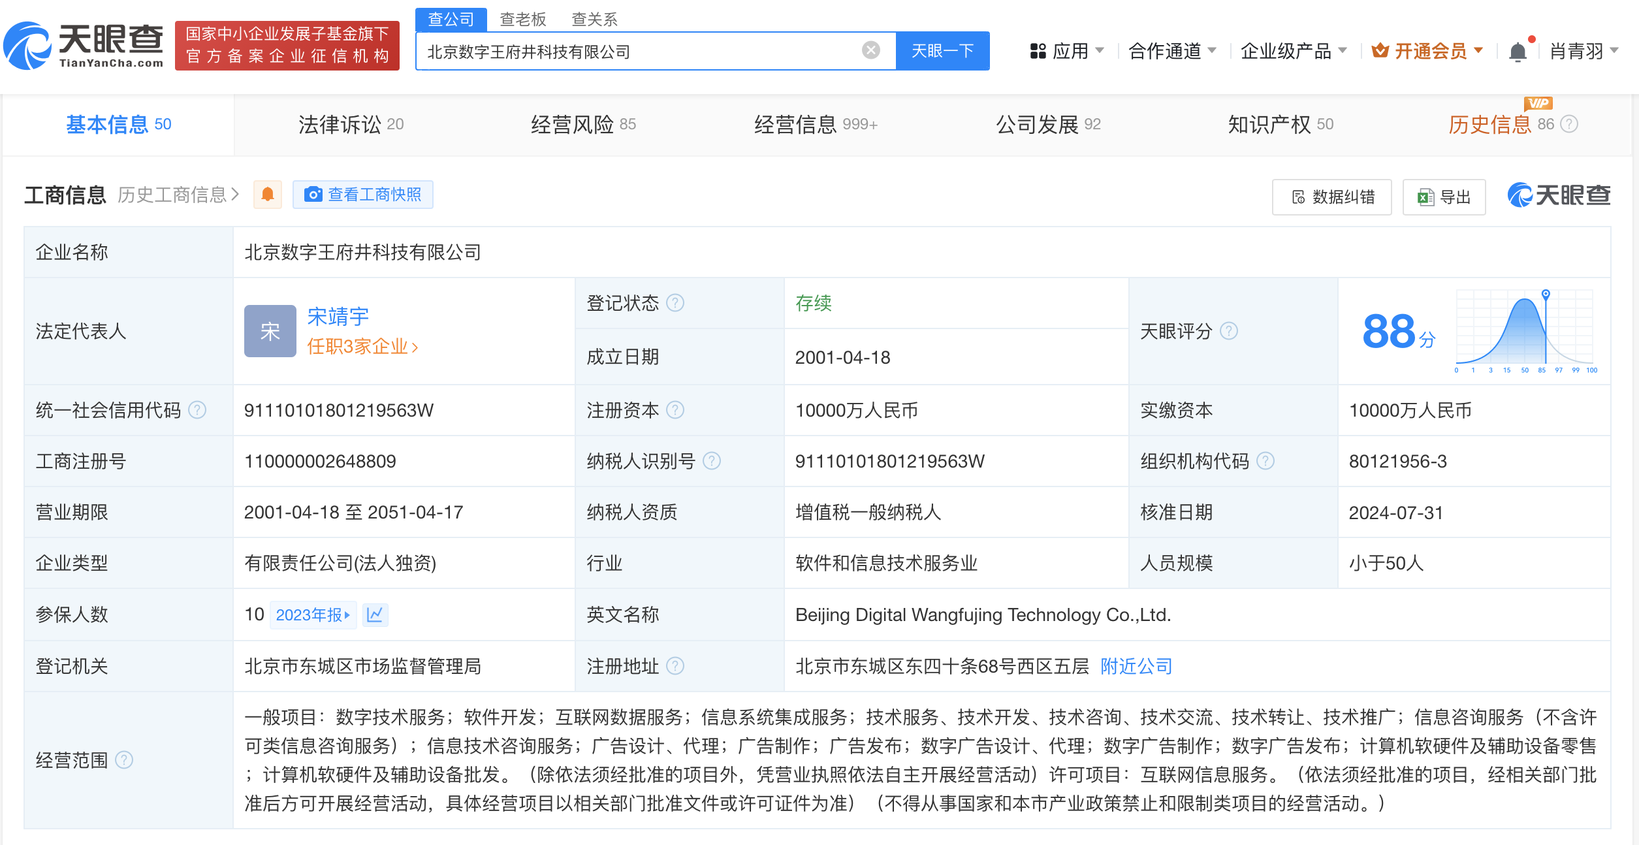Screen dimensions: 1639x845
Task: Expand the 2023年报 selector
Action: [x=313, y=614]
